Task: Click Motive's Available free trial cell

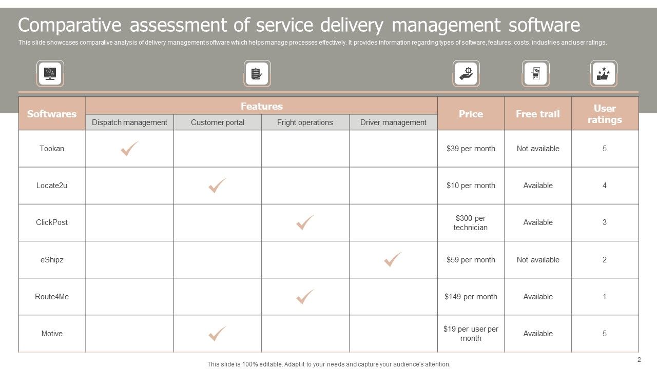Action: point(538,334)
